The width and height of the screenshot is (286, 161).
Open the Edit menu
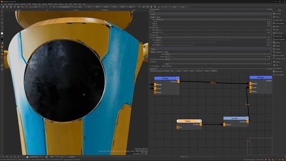click(5, 4)
